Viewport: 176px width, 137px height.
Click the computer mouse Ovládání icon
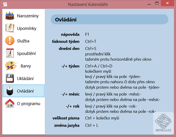click(x=10, y=91)
